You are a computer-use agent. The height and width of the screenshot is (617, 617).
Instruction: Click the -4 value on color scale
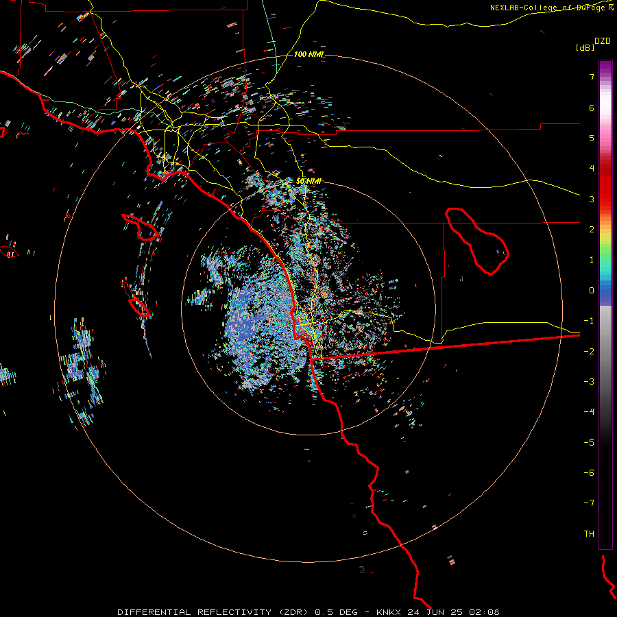589,412
